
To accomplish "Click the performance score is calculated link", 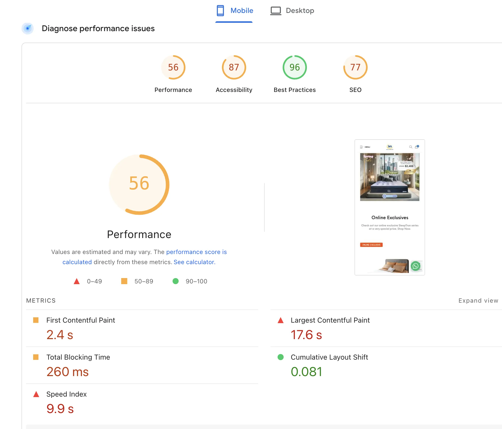I will tap(197, 252).
